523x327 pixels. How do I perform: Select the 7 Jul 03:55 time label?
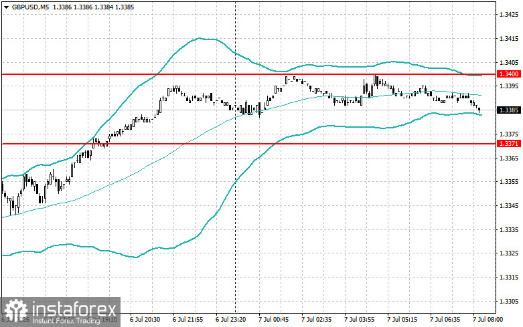pos(359,320)
